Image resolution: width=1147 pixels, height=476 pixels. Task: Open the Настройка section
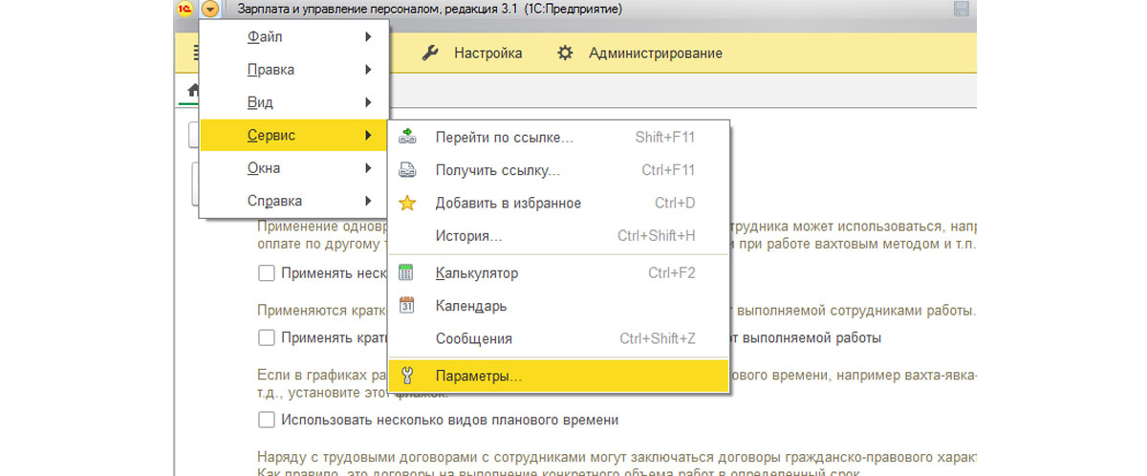[487, 54]
